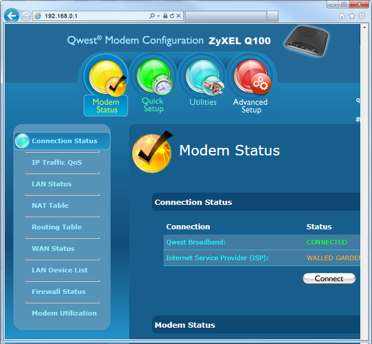Click the Connect button
This screenshot has width=372, height=344.
click(329, 279)
